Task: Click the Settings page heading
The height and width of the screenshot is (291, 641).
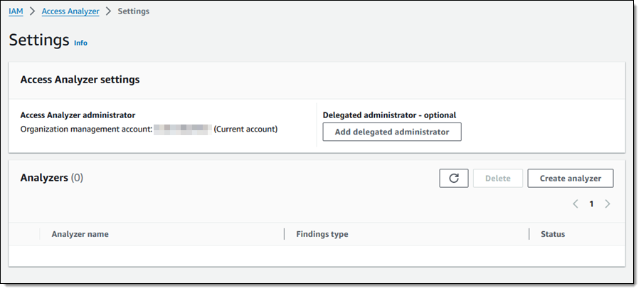Action: [39, 40]
